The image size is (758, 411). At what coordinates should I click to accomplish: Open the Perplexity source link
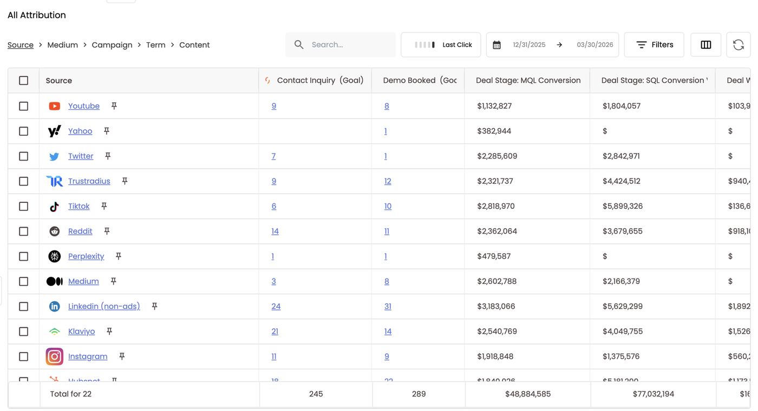[x=86, y=256]
